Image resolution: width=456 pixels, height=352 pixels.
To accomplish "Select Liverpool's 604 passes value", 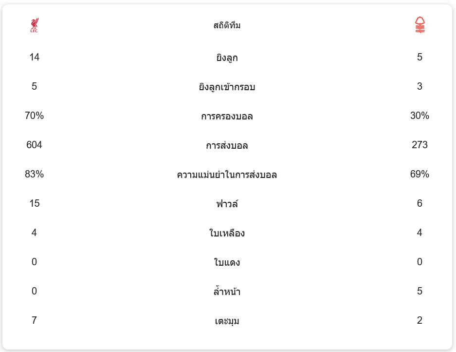I will click(34, 145).
